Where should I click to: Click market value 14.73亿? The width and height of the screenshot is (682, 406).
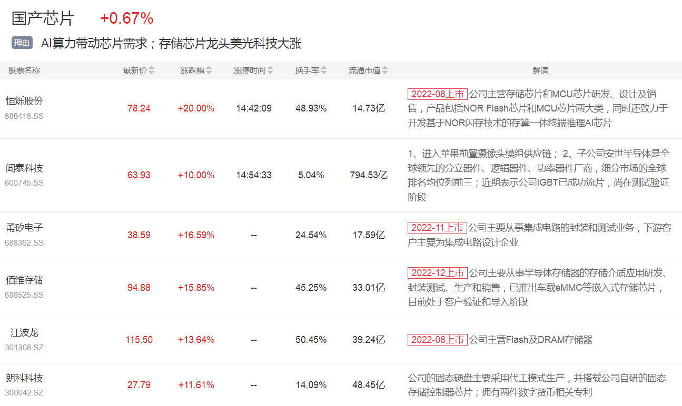tap(369, 108)
